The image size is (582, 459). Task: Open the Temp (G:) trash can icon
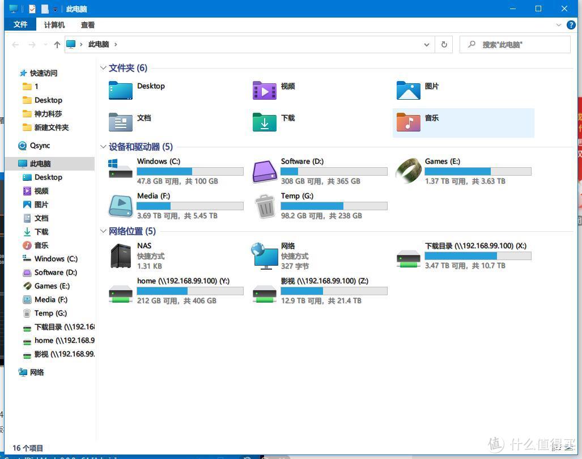tap(265, 206)
